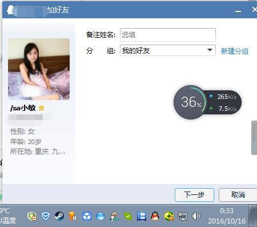Viewport: 257px width, 227px height.
Task: Click the volume speaker tray icon
Action: point(196,216)
